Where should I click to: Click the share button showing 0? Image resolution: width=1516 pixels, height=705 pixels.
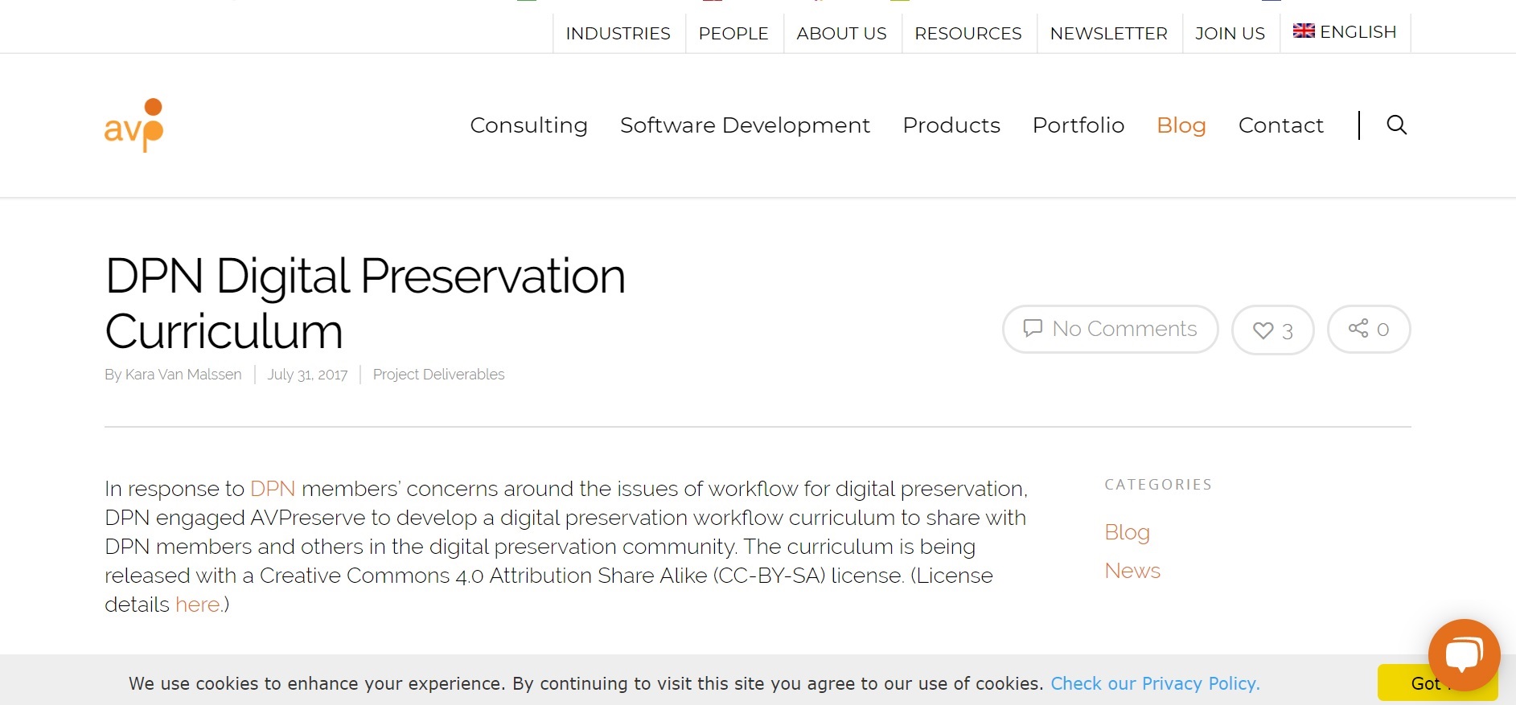1369,329
